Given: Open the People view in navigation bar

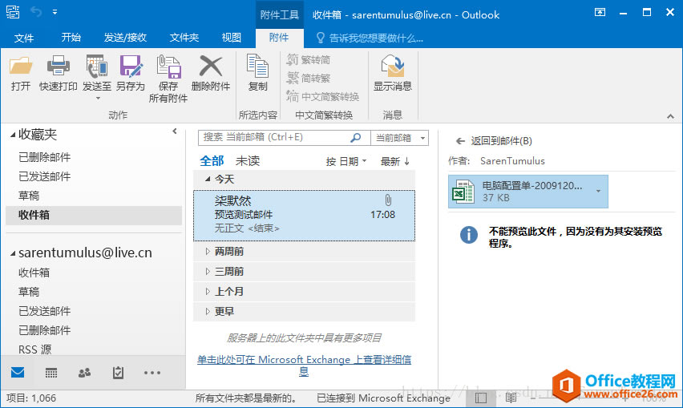Looking at the screenshot, I should (84, 373).
